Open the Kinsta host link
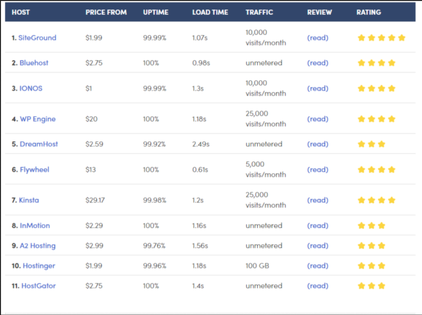 29,200
